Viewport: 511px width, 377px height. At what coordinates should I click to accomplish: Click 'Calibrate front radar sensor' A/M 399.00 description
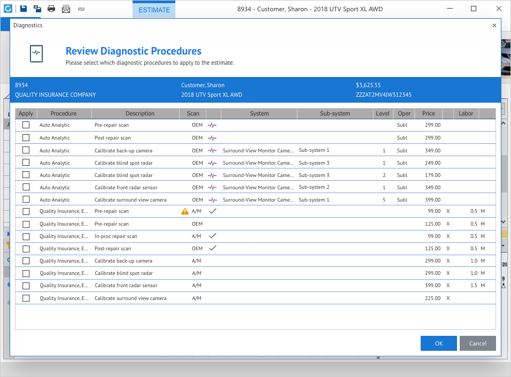tap(126, 286)
